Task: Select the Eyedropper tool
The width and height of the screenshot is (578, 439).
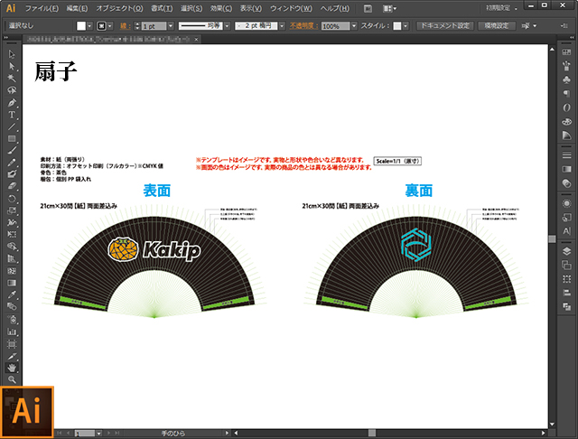Action: coord(12,294)
